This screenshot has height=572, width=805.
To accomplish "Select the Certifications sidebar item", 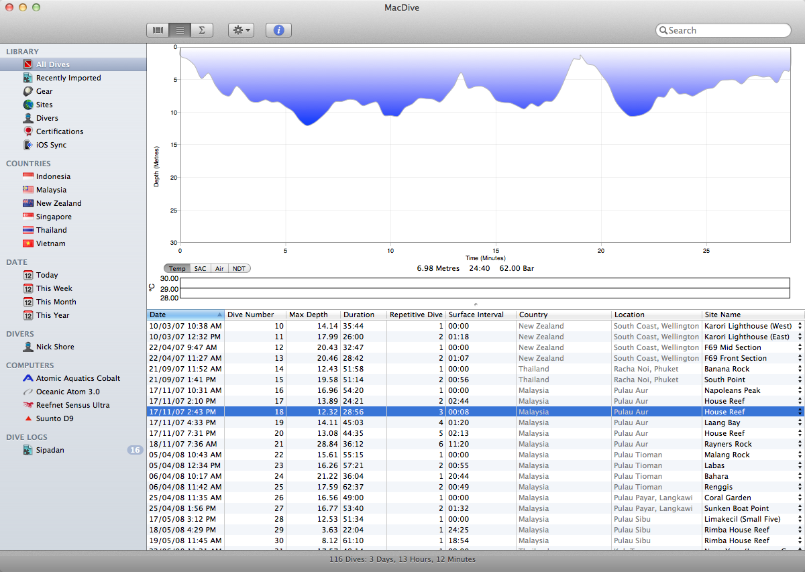I will (x=60, y=131).
